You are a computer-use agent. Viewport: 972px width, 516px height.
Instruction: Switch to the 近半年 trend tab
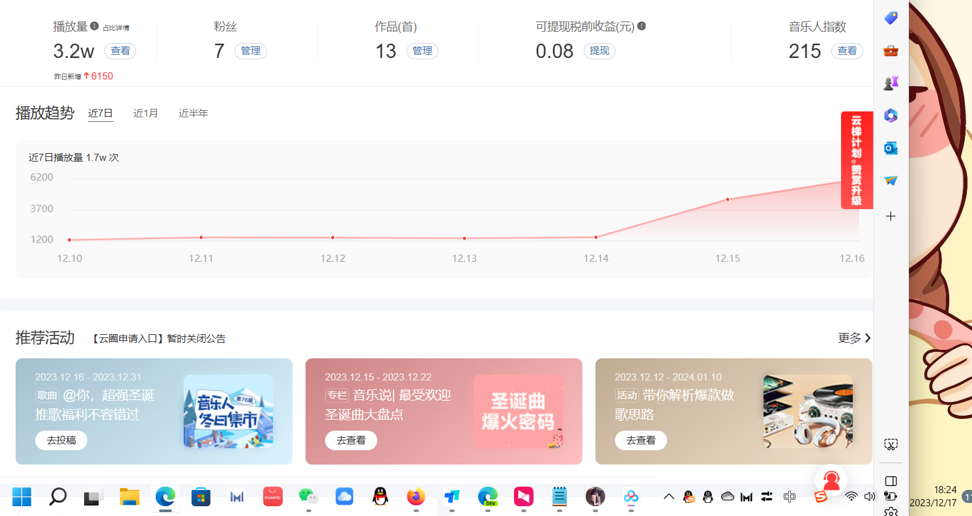[x=193, y=113]
